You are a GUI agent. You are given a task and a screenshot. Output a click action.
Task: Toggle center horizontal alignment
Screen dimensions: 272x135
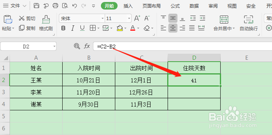pyautogui.click(x=173, y=28)
